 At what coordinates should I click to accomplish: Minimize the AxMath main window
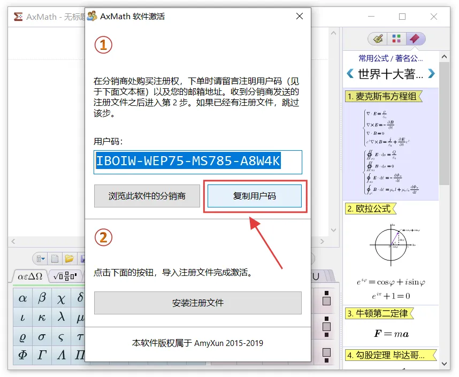(371, 17)
